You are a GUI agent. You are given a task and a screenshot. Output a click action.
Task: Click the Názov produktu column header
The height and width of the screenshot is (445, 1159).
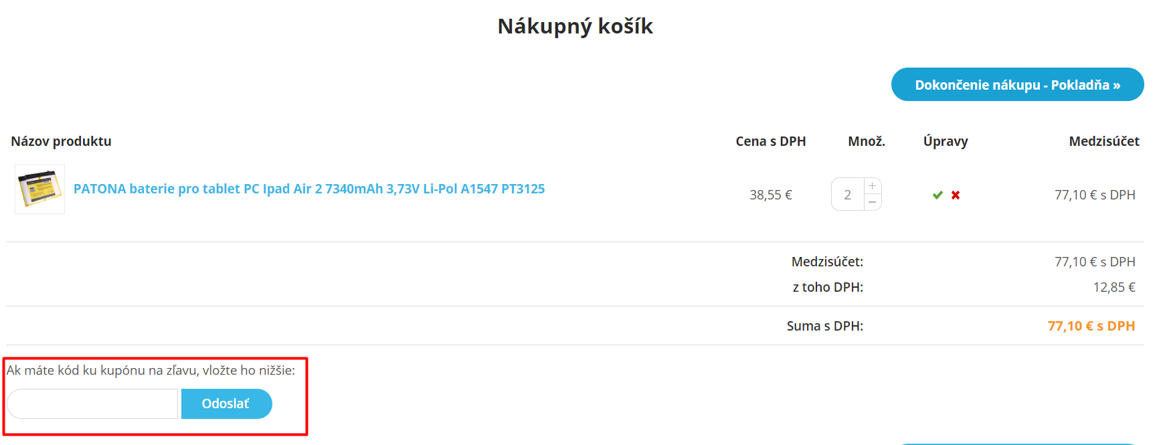pyautogui.click(x=60, y=141)
